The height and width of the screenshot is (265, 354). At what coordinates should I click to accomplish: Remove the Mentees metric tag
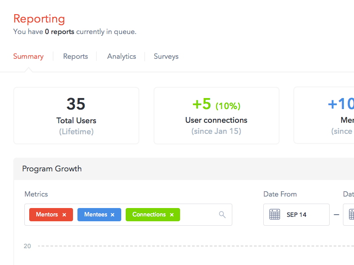click(113, 215)
